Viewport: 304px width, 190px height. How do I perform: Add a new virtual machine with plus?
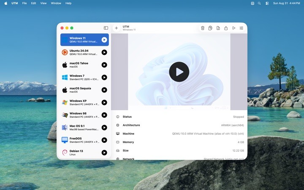[117, 28]
